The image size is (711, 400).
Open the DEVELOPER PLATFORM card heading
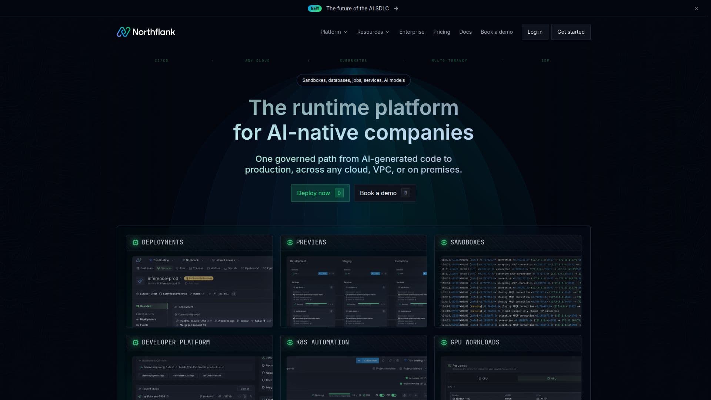click(x=176, y=343)
